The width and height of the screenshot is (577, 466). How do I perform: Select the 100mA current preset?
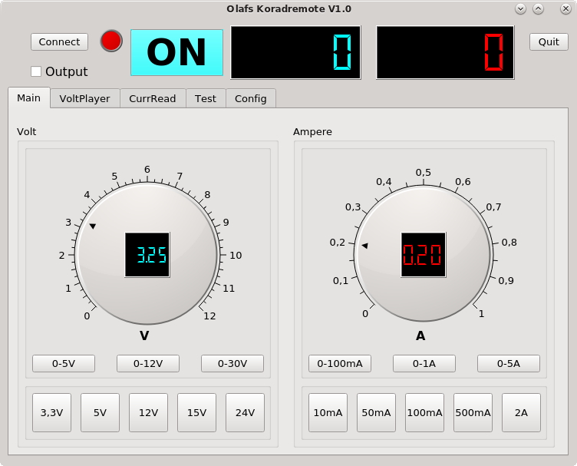(424, 412)
